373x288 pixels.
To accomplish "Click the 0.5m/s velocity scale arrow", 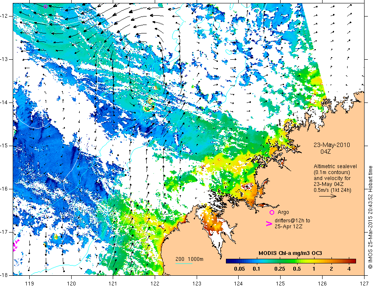I will click(328, 196).
